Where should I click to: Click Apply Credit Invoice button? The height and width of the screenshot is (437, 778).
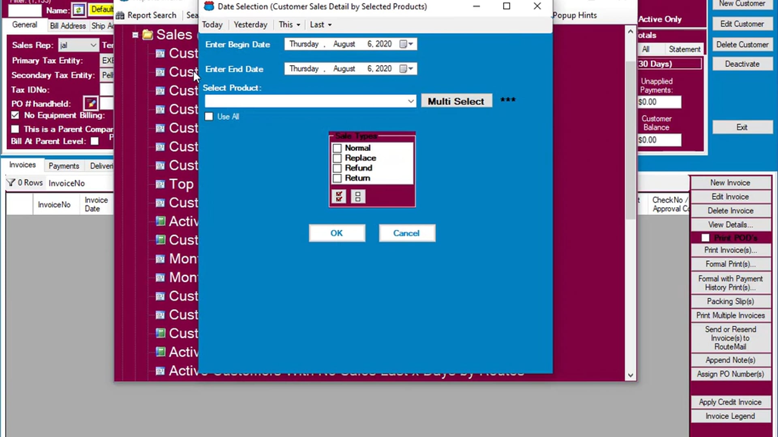click(730, 402)
